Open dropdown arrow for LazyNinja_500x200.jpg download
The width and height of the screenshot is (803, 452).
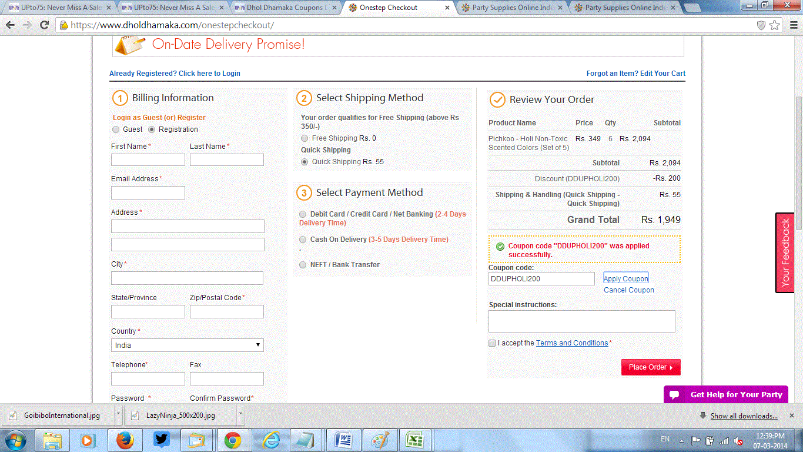(240, 415)
